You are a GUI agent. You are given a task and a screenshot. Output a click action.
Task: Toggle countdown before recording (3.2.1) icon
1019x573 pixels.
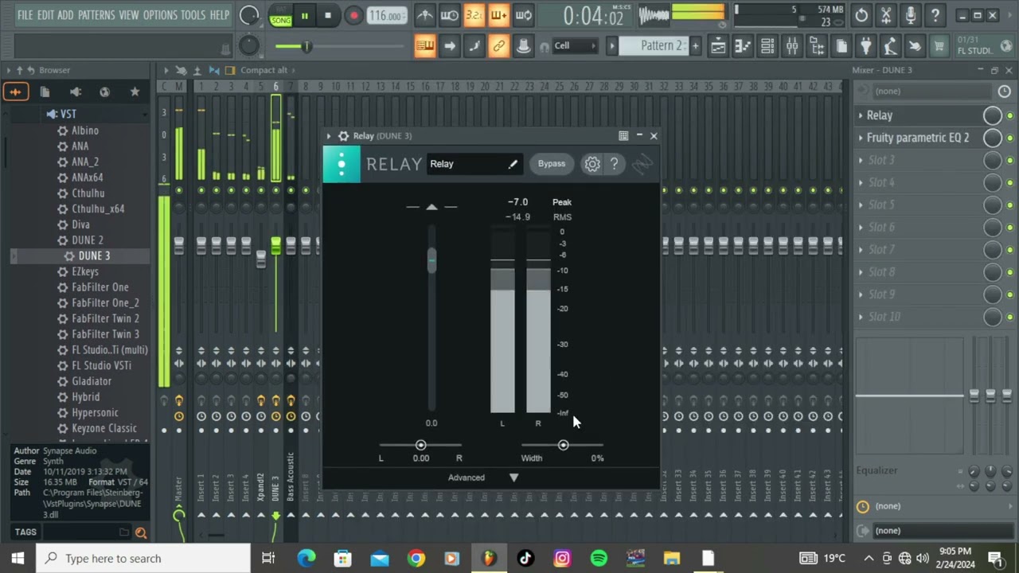474,15
